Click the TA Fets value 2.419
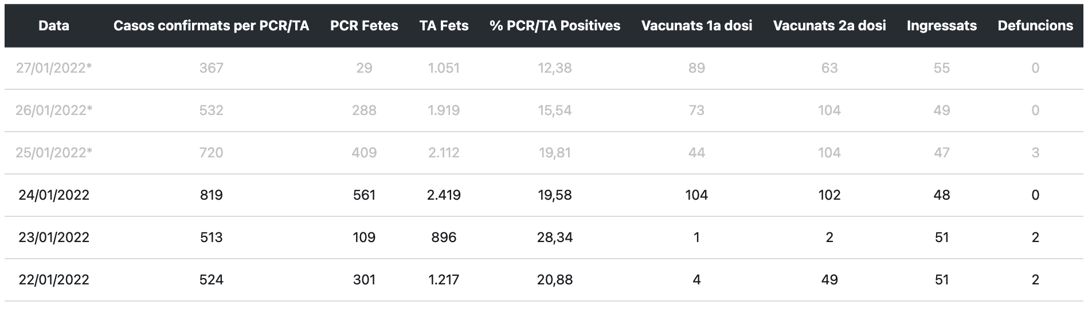1088x309 pixels. tap(444, 195)
